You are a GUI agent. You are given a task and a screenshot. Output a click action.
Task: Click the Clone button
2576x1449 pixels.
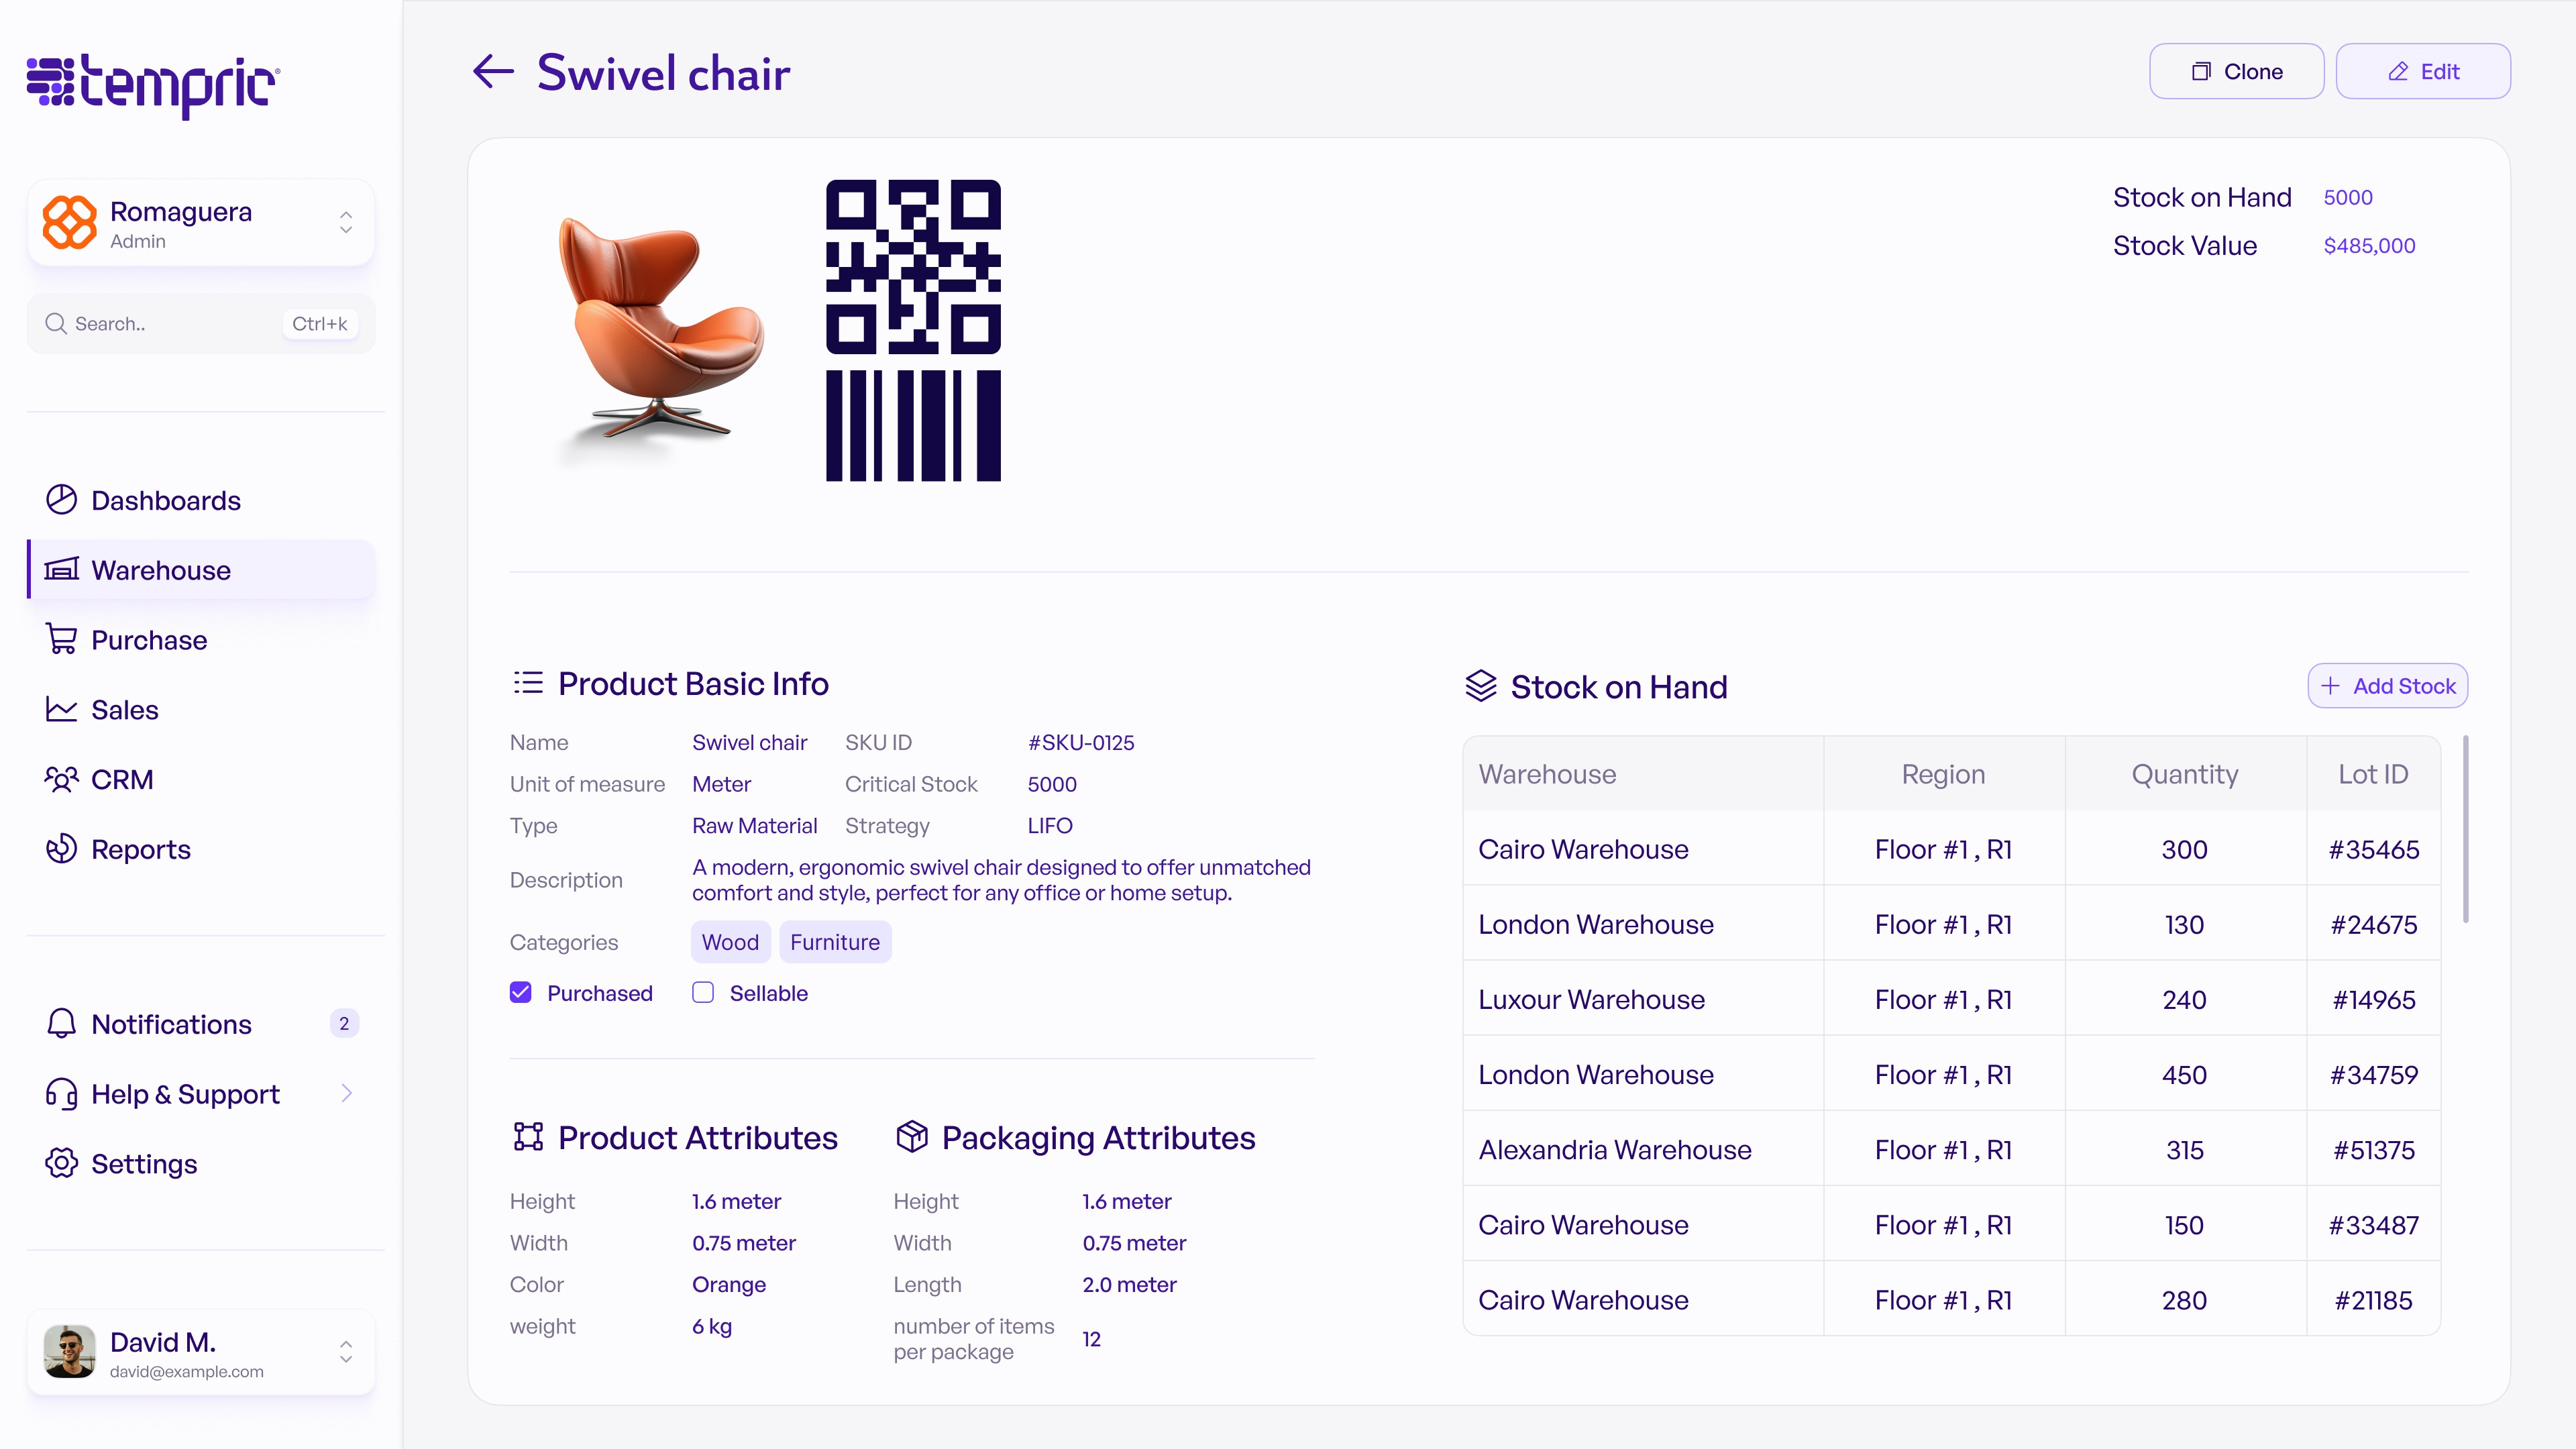pyautogui.click(x=2236, y=71)
